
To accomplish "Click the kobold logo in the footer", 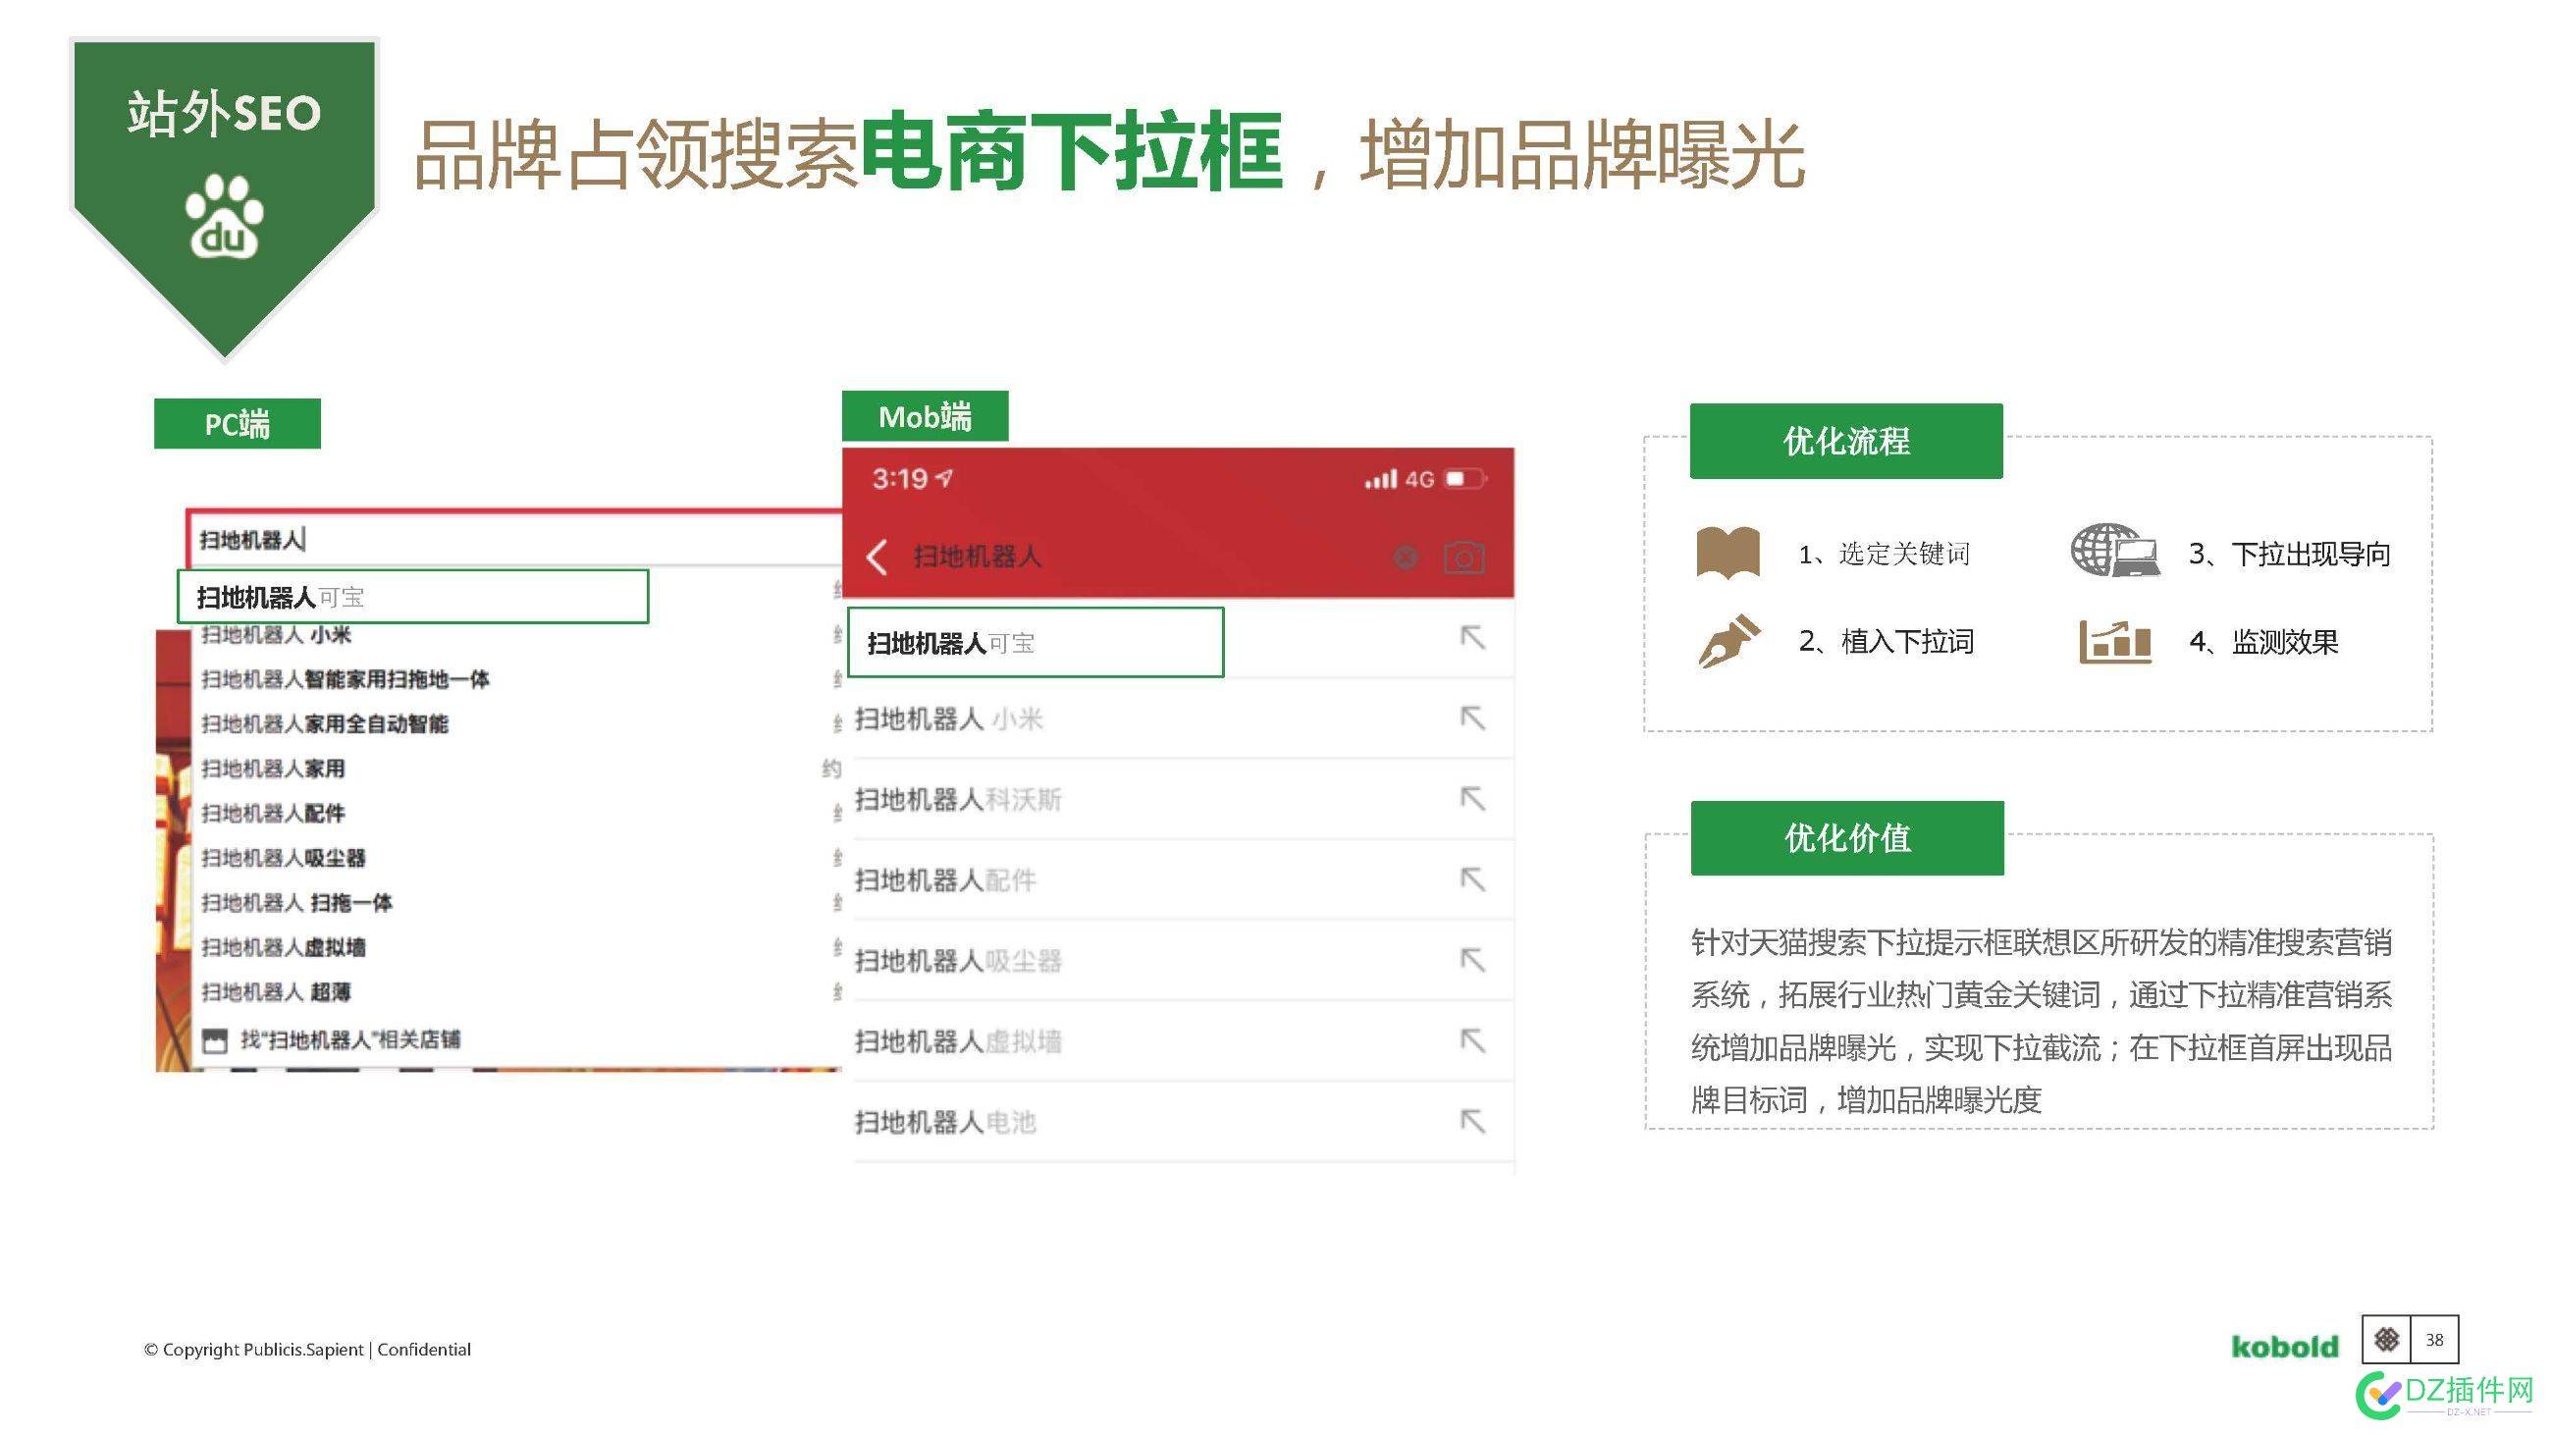I will (x=2284, y=1346).
